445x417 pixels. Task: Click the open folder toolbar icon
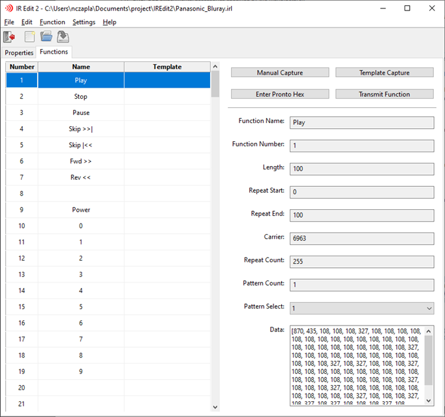46,37
